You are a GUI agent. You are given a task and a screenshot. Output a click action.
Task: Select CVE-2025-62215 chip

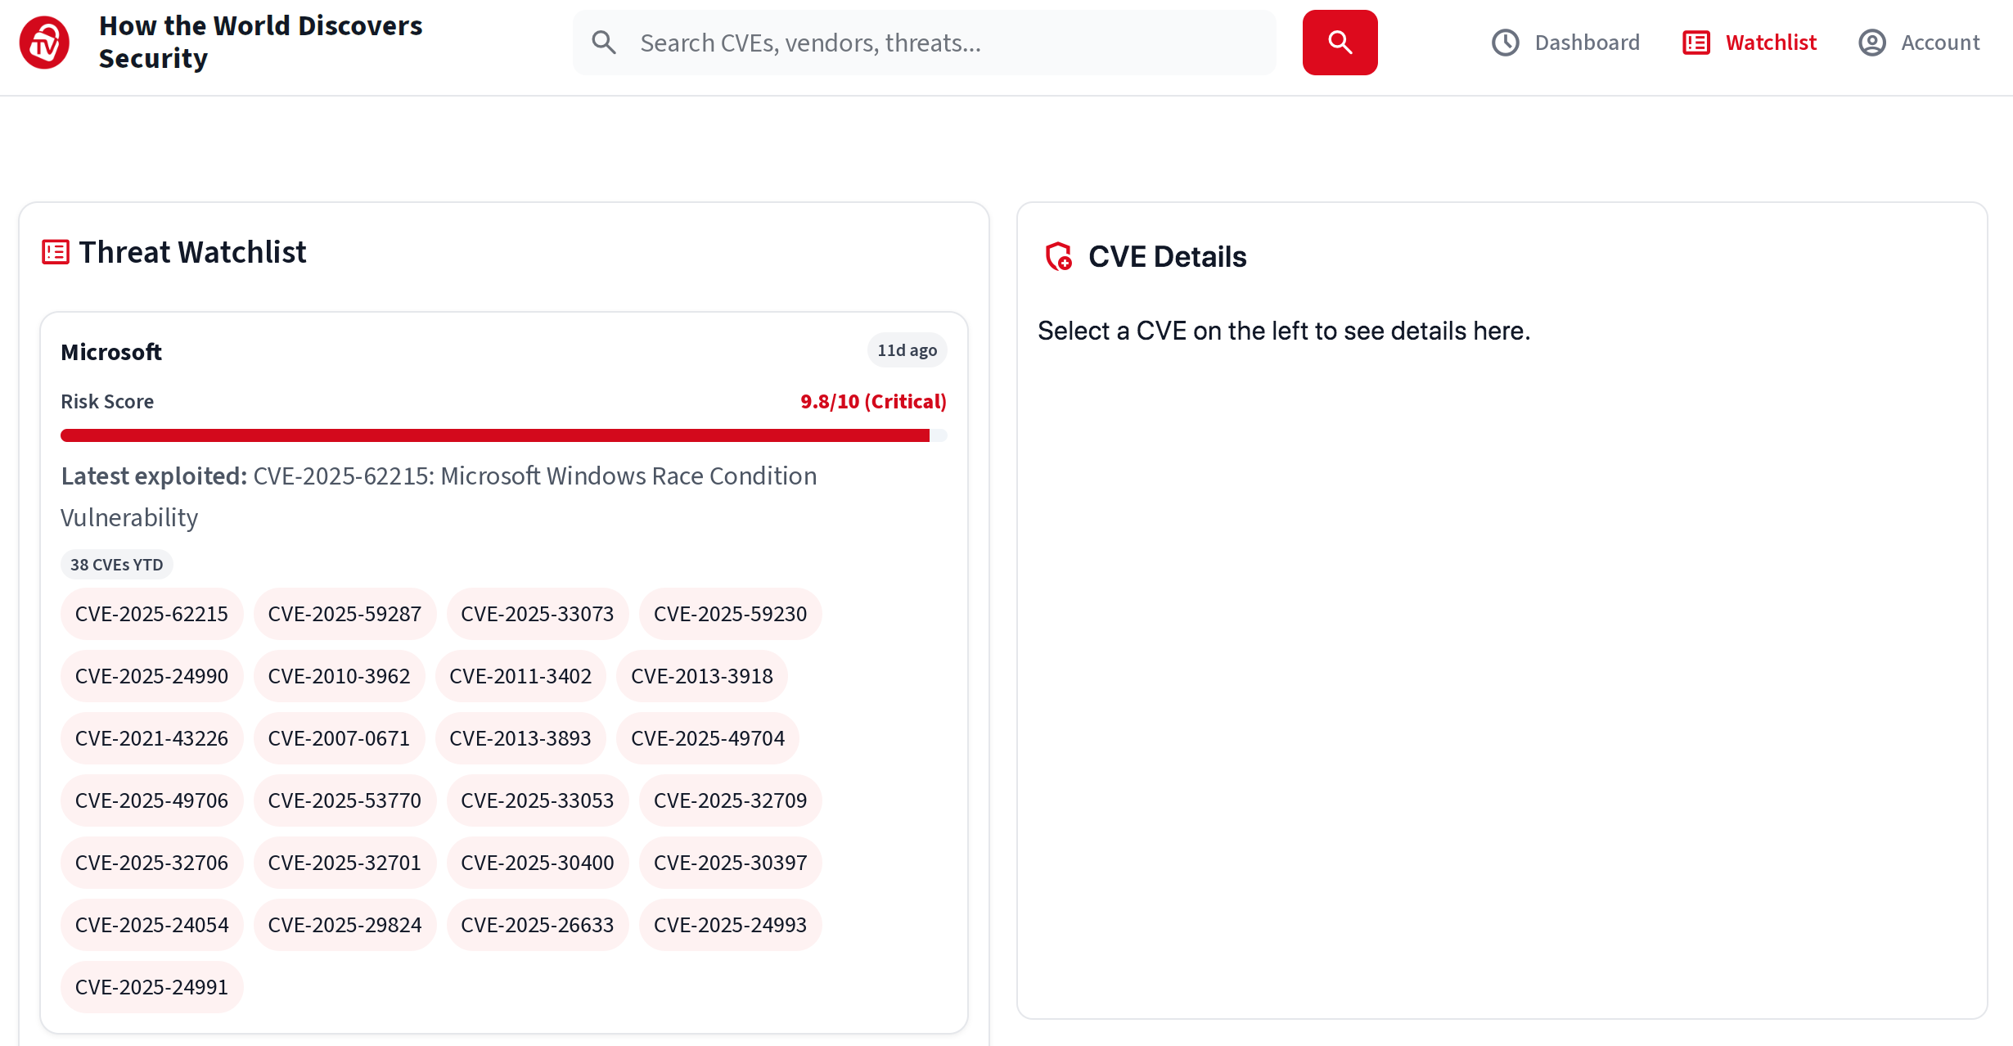[x=151, y=614]
